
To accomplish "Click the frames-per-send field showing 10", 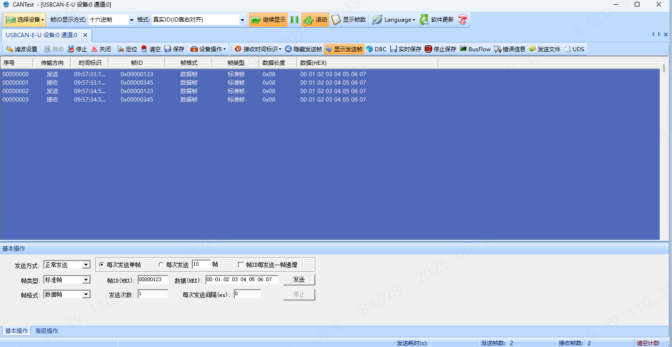I will pyautogui.click(x=201, y=264).
